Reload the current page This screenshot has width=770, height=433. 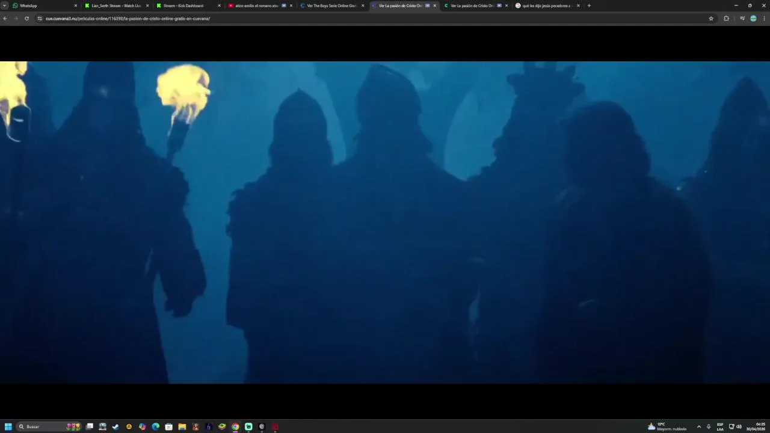26,19
